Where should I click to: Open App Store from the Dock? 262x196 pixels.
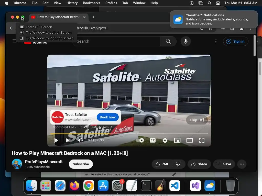[103, 186]
